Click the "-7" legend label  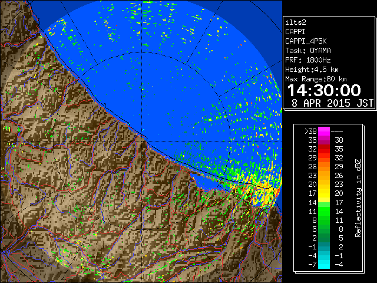click(312, 265)
